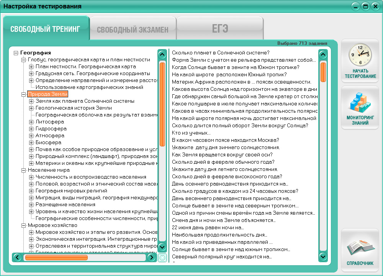Click the horizontal scrollbar orange thumb
The image size is (383, 276).
56,258
